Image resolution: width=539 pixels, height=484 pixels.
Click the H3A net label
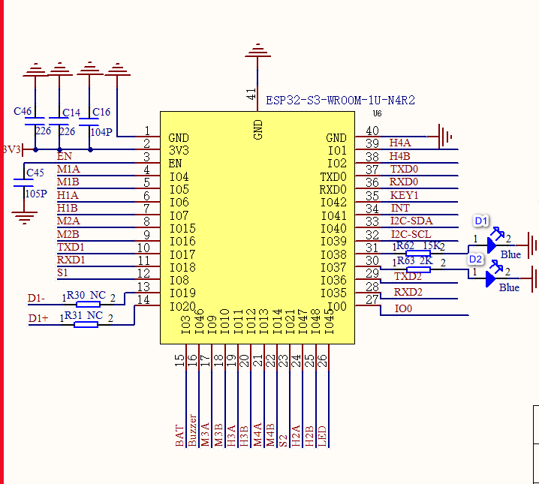[231, 436]
